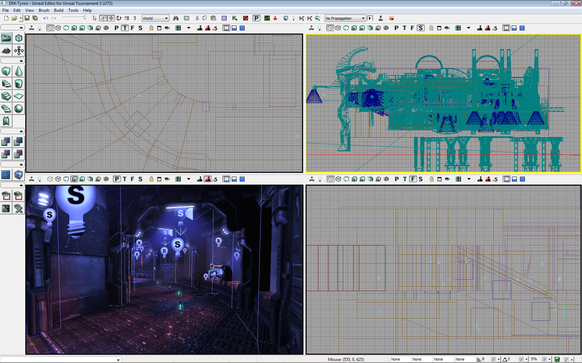Enable the rotation widget icon
This screenshot has height=363, width=582.
[x=119, y=18]
